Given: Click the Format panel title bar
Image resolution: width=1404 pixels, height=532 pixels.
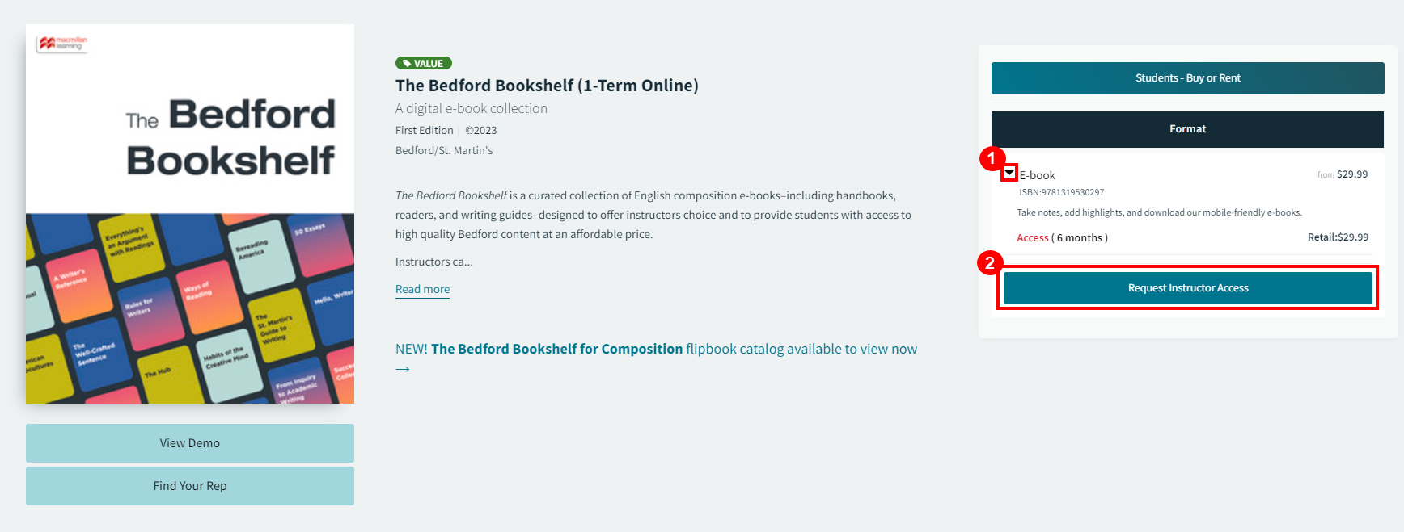Looking at the screenshot, I should pos(1187,128).
